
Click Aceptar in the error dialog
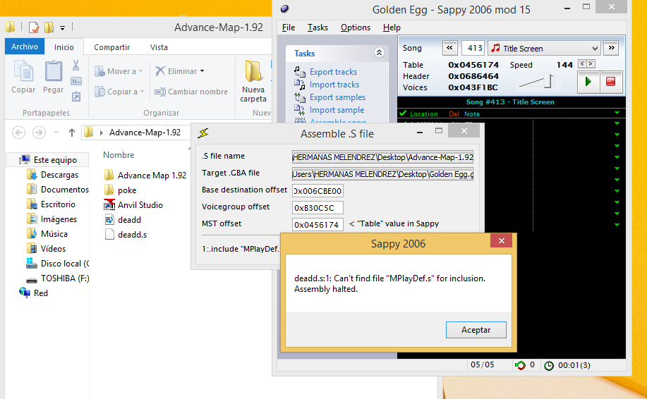(476, 330)
